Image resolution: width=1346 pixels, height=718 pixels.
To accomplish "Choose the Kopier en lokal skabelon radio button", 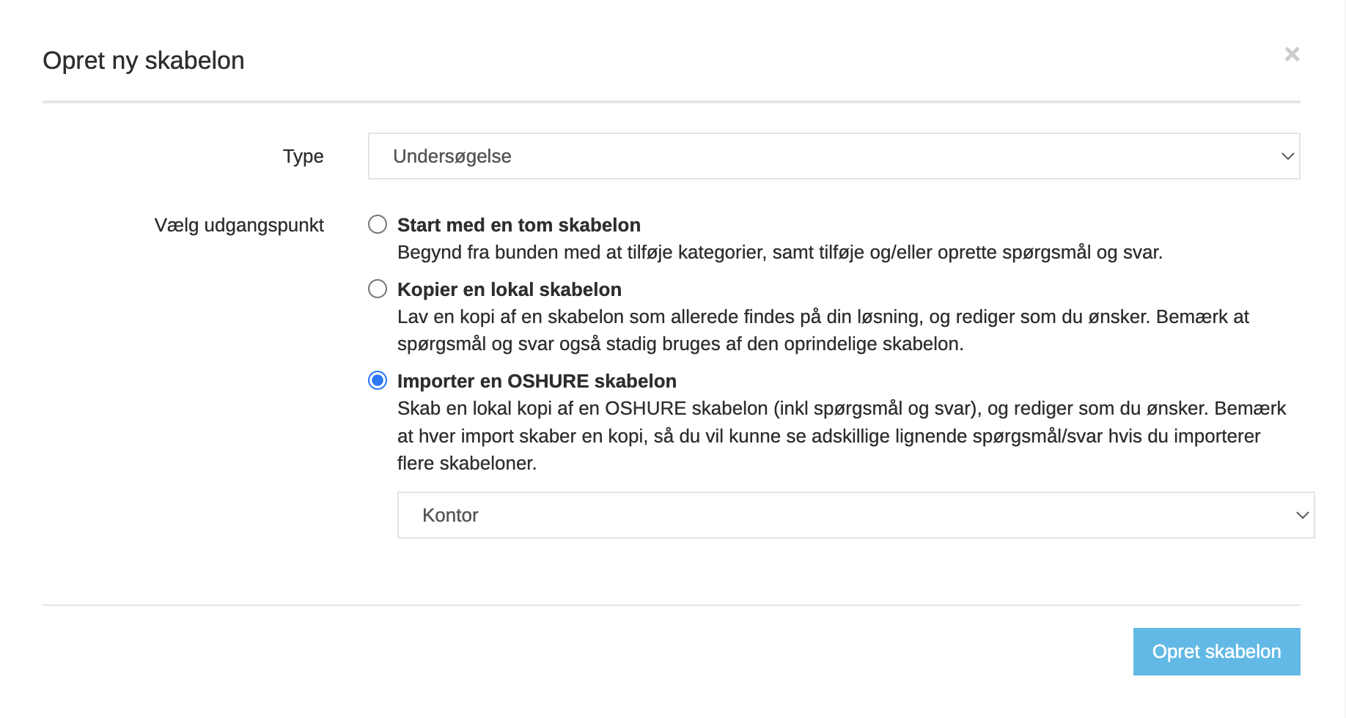I will 378,289.
